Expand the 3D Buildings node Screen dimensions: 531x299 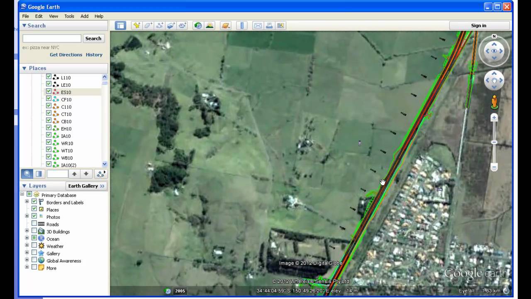click(27, 231)
